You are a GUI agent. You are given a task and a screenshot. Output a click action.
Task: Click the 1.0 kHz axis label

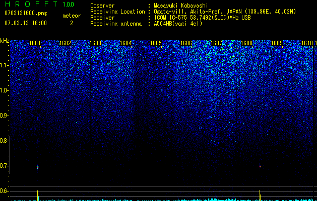click(x=5, y=90)
